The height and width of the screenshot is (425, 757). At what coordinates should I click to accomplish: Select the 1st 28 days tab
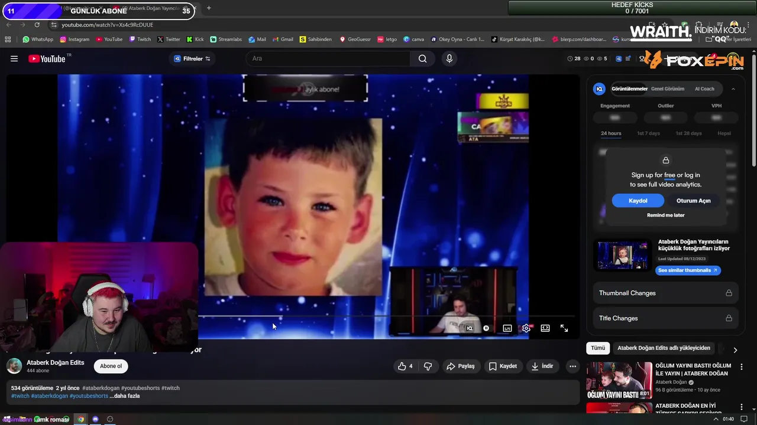click(x=688, y=133)
